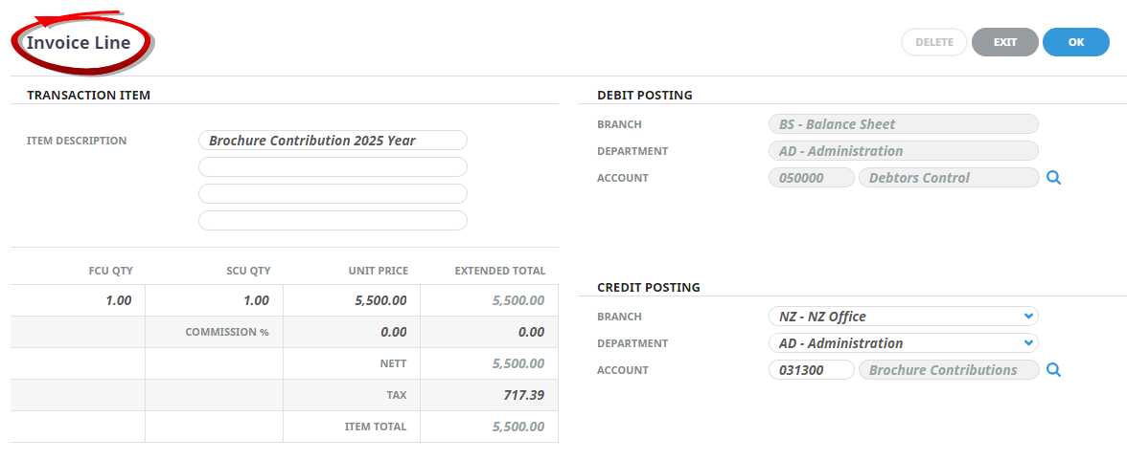Click the SCU QTY value field
The width and height of the screenshot is (1127, 460).
(x=215, y=300)
